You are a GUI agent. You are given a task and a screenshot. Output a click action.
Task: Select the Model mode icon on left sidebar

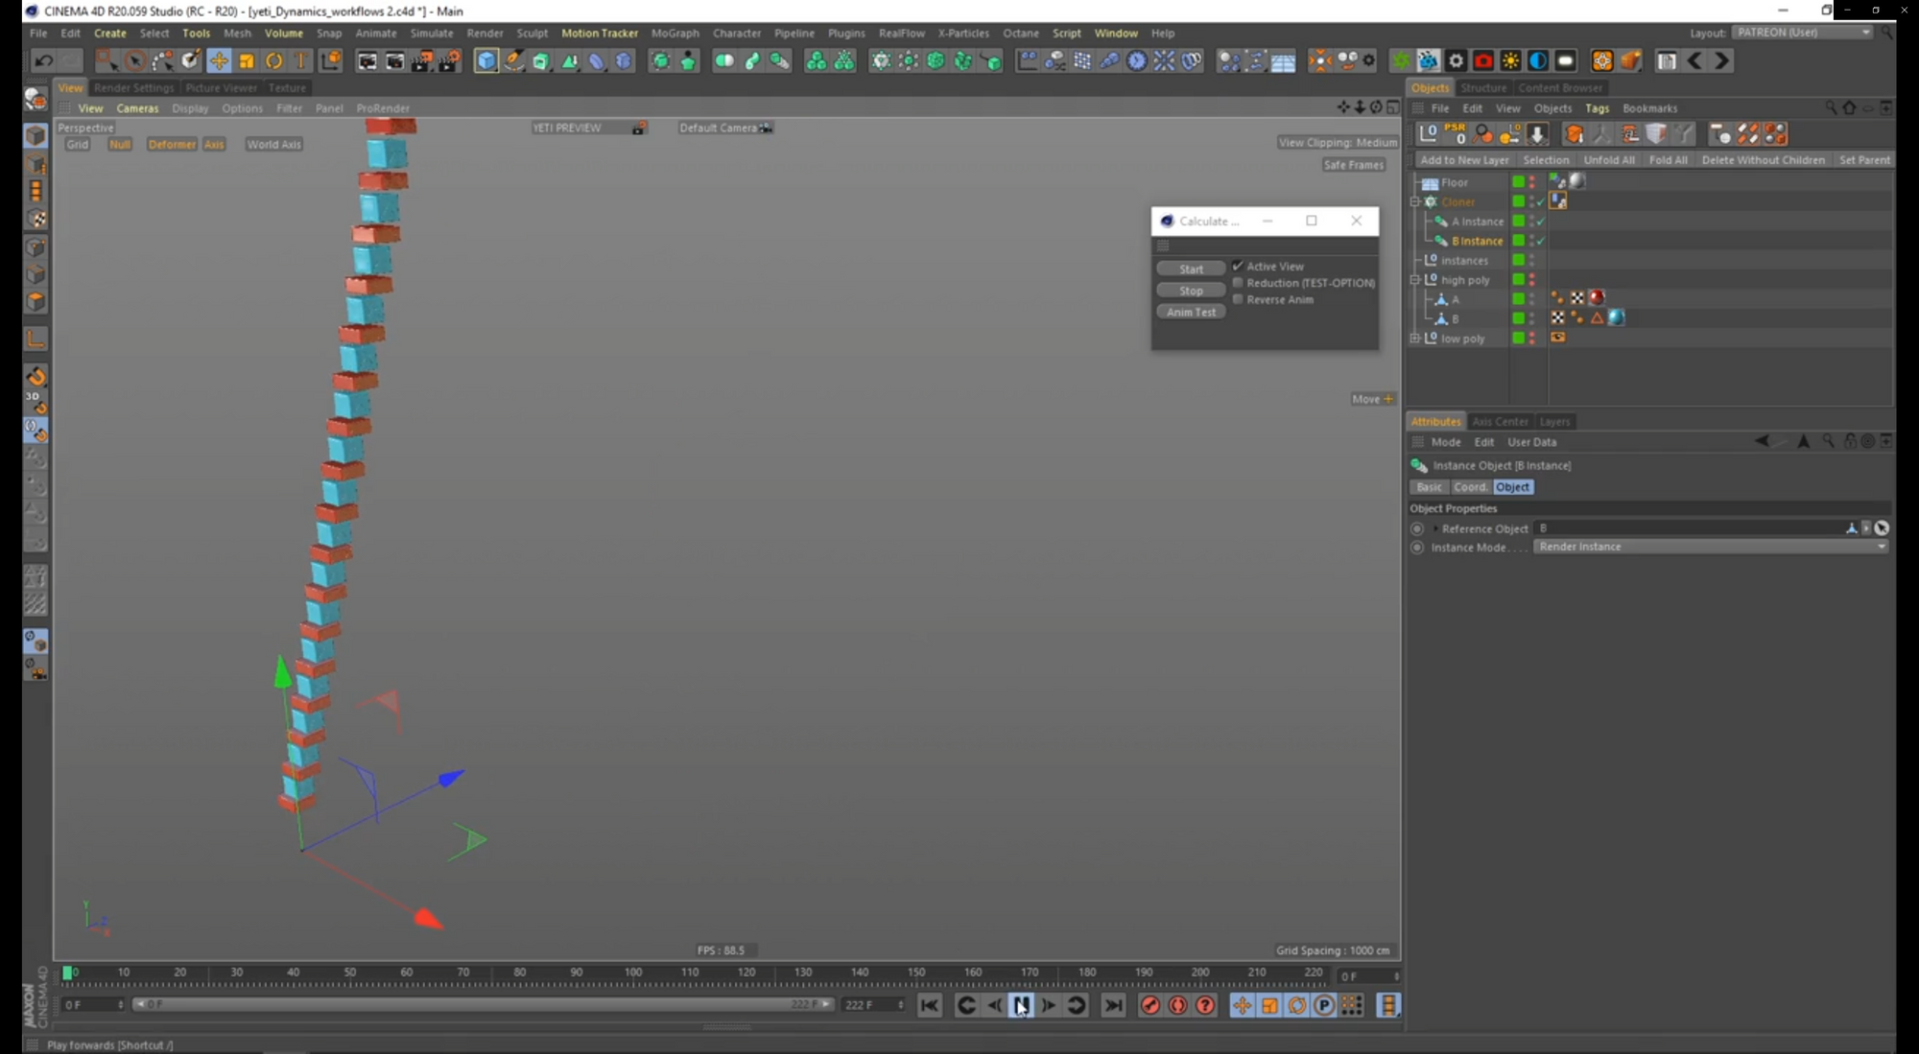click(36, 135)
